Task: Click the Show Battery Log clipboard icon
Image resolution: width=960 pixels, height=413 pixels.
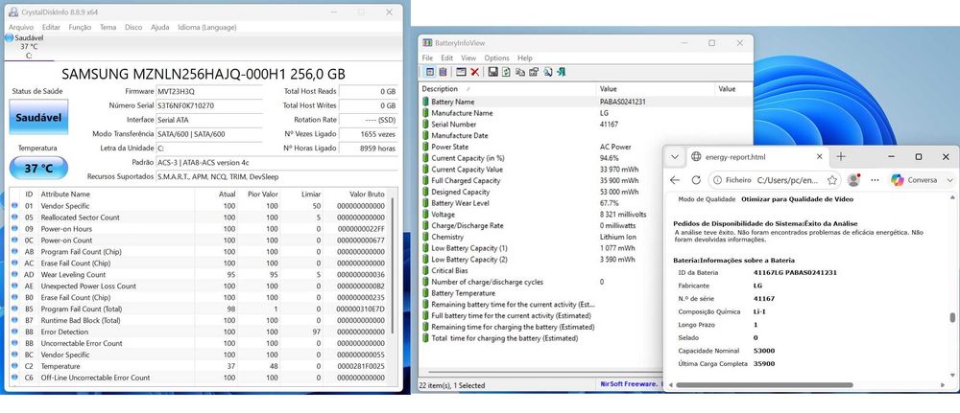Action: (x=443, y=72)
